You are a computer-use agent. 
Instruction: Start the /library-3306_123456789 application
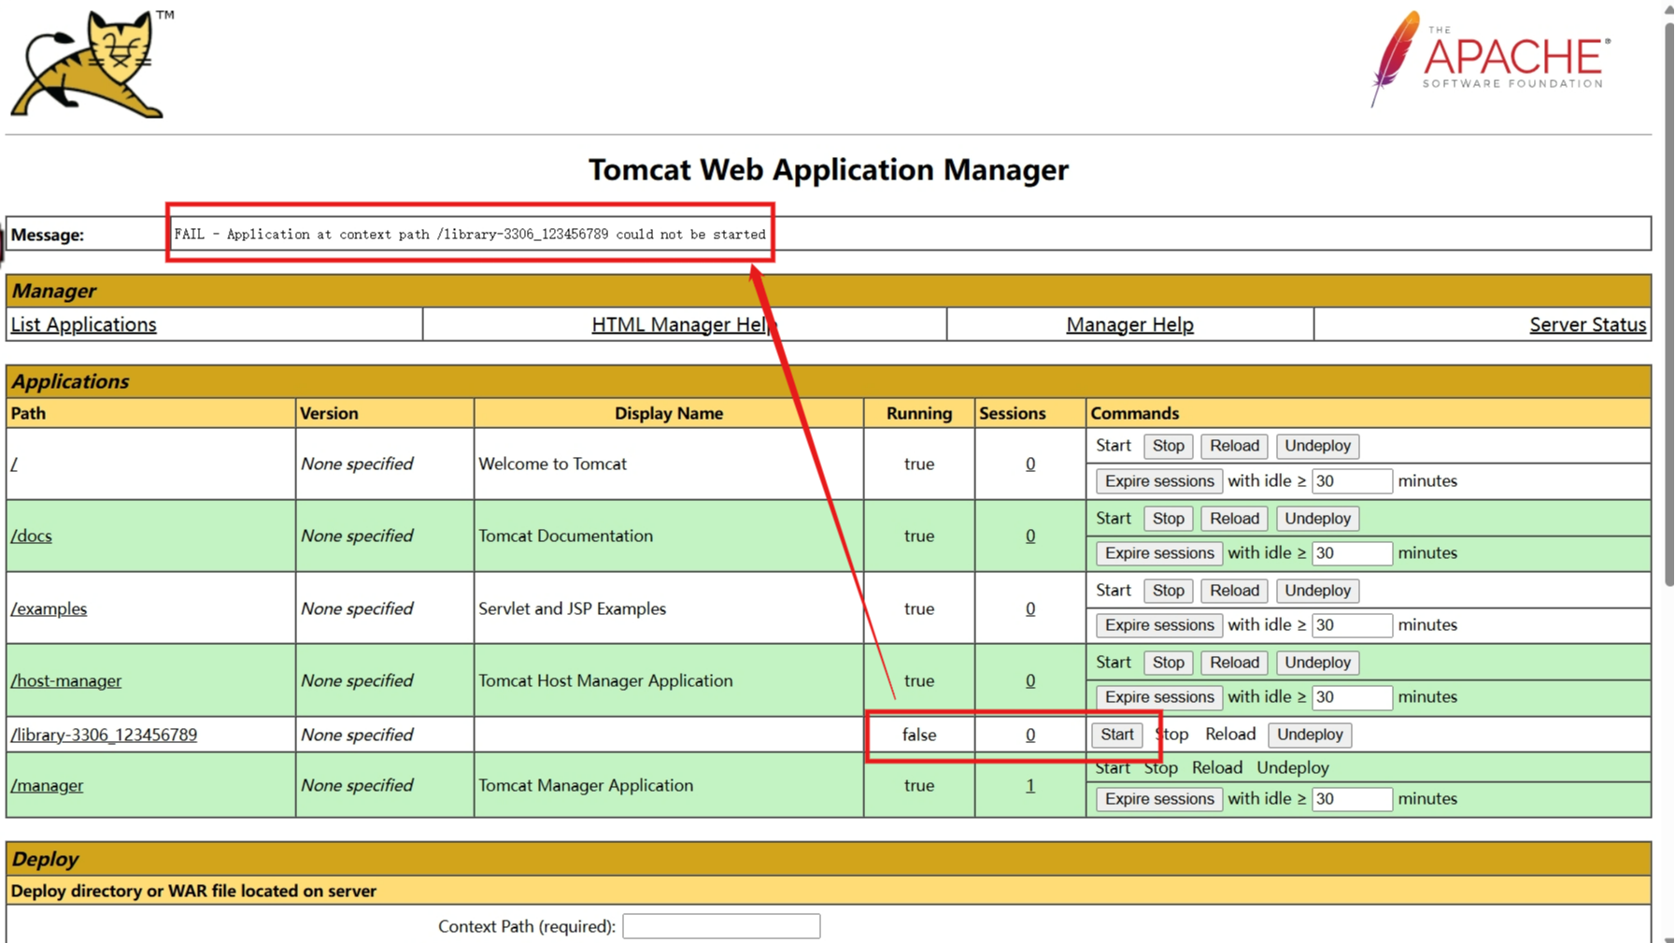[1116, 735]
